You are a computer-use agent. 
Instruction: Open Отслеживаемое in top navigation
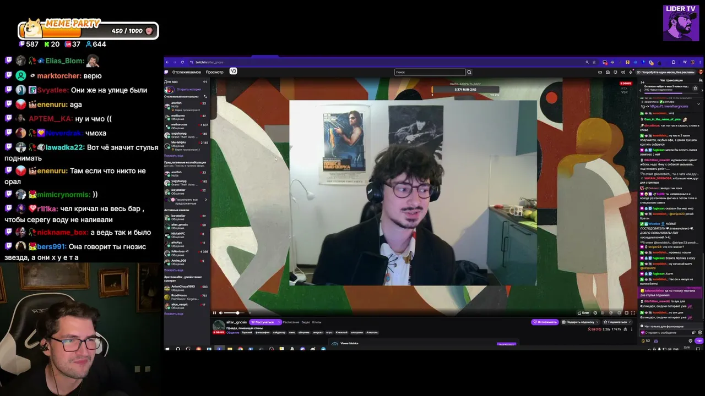pyautogui.click(x=186, y=72)
